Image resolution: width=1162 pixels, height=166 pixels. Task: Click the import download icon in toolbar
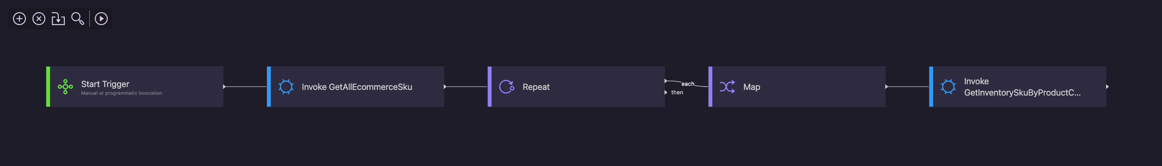pos(58,19)
